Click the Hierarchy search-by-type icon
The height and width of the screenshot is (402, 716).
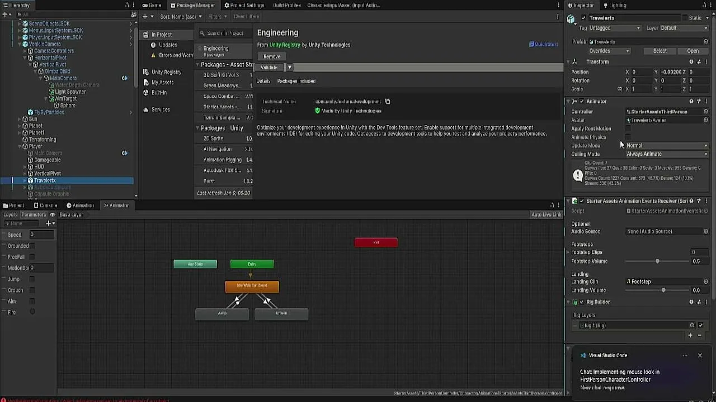click(x=133, y=15)
